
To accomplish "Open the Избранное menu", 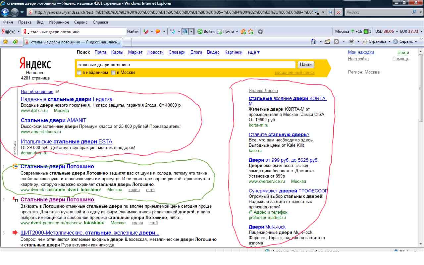I will coord(58,22).
